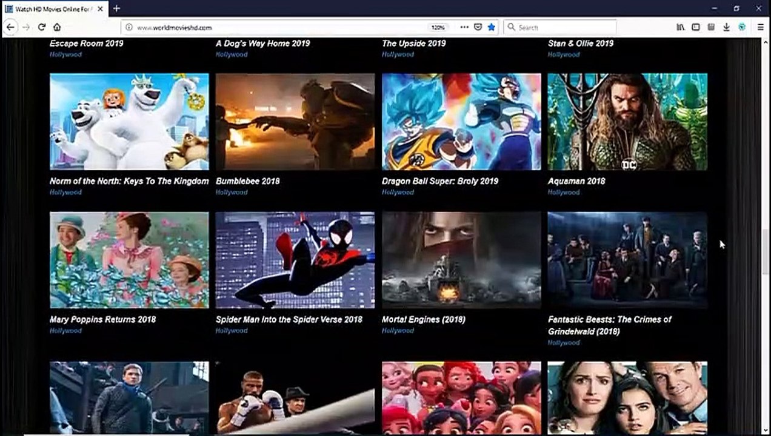Viewport: 771px width, 436px height.
Task: Open Hollywood category under Mortal Engines
Action: click(398, 331)
